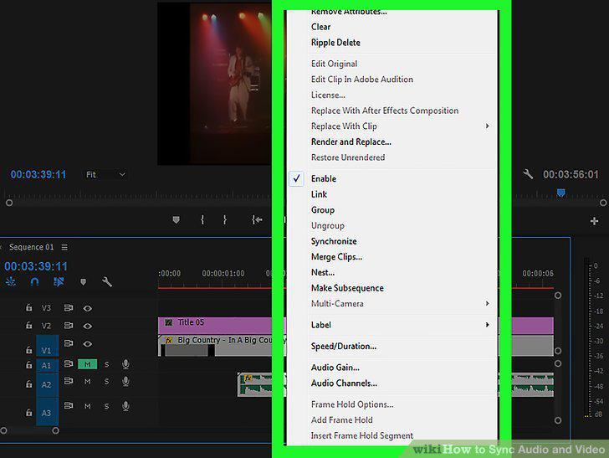Open the Sequence 01 panel menu icon

coord(64,247)
